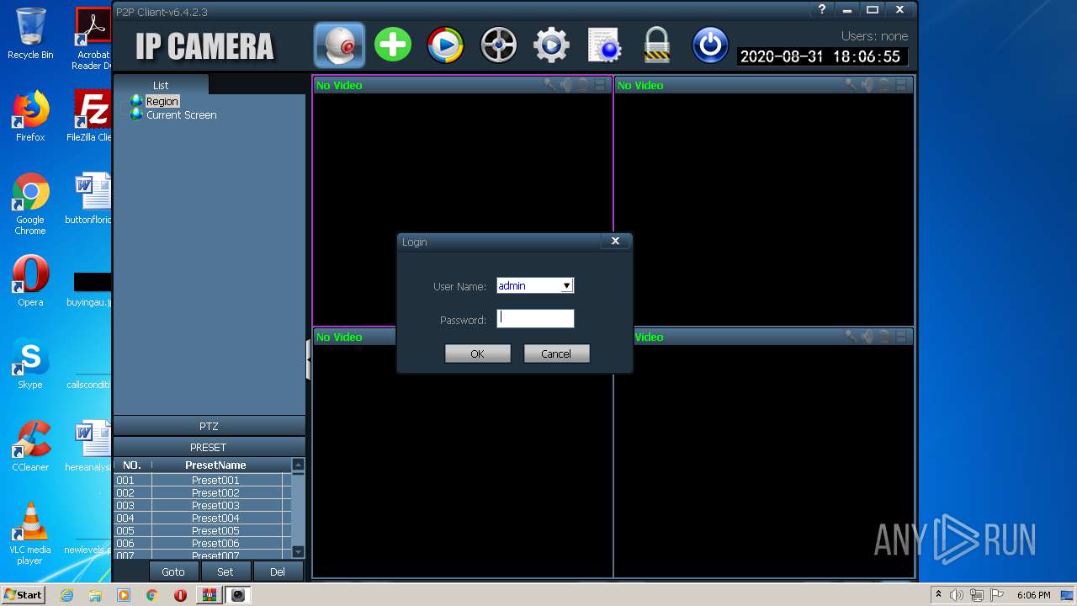Image resolution: width=1077 pixels, height=606 pixels.
Task: Click Windows Media Player taskbar icon
Action: point(124,595)
